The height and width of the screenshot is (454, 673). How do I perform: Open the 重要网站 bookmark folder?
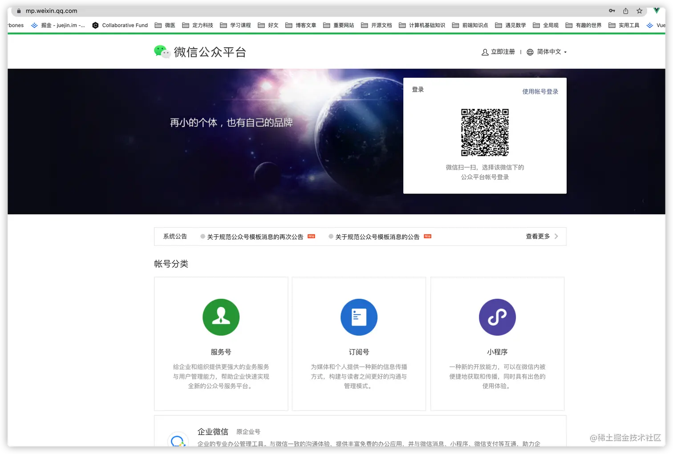click(x=339, y=25)
